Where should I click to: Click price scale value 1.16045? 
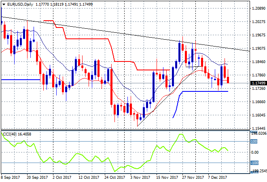point(259,115)
